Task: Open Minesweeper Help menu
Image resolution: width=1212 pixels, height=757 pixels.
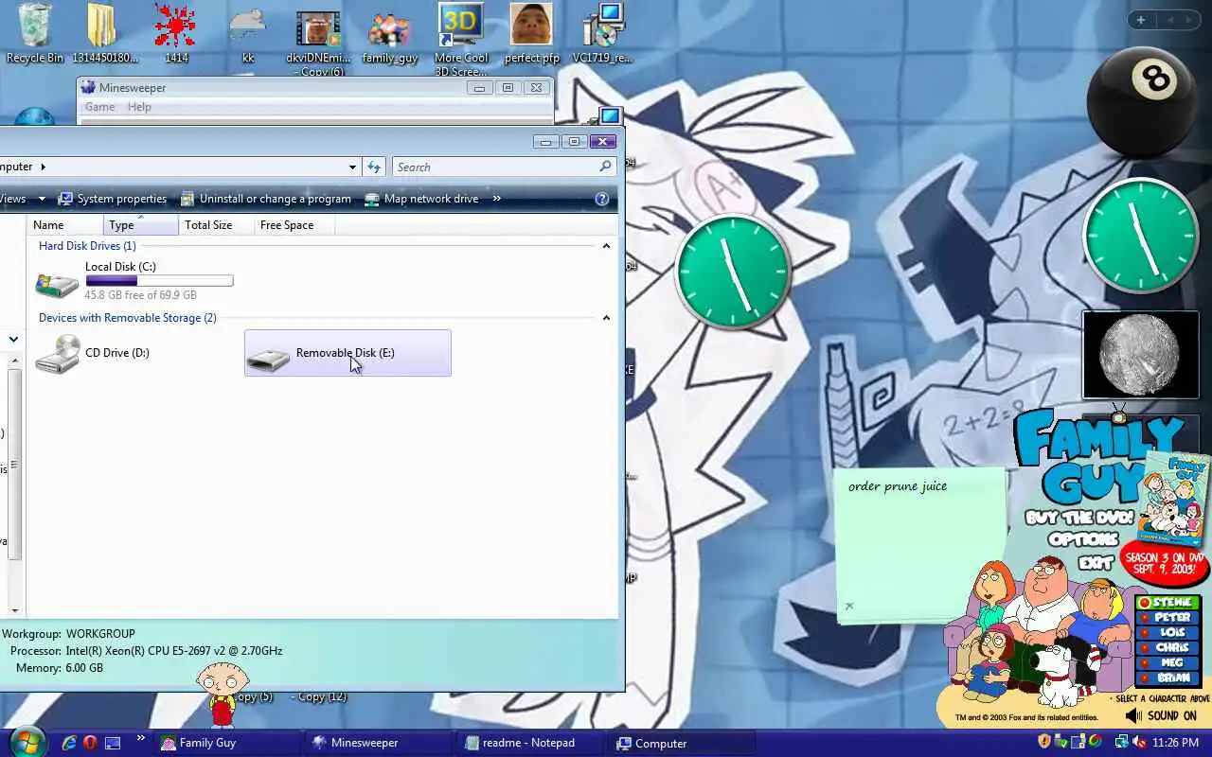Action: click(x=139, y=107)
